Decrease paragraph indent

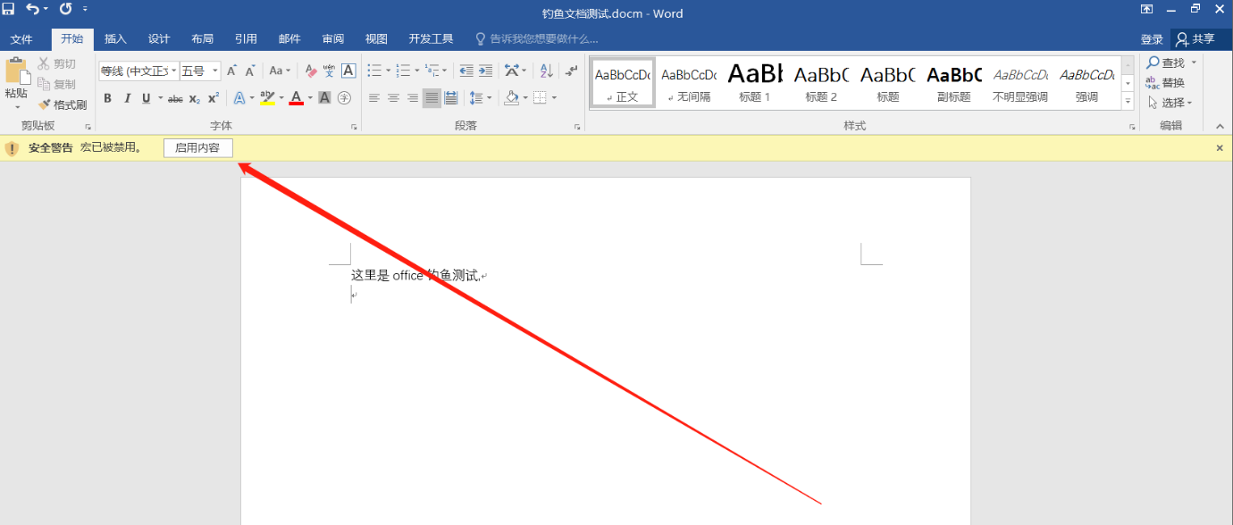click(x=466, y=71)
